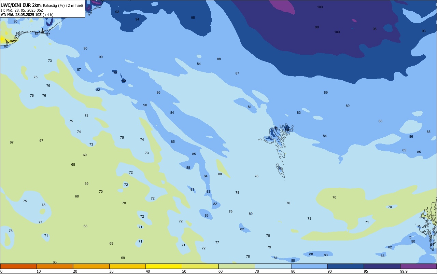Click the color scale tick label 50

pos(184,271)
